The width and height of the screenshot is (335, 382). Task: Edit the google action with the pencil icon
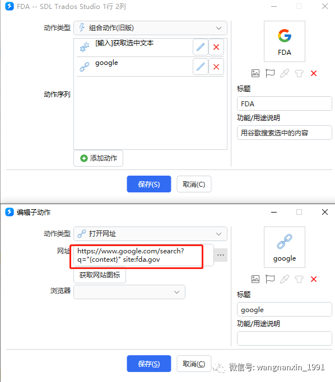[201, 67]
